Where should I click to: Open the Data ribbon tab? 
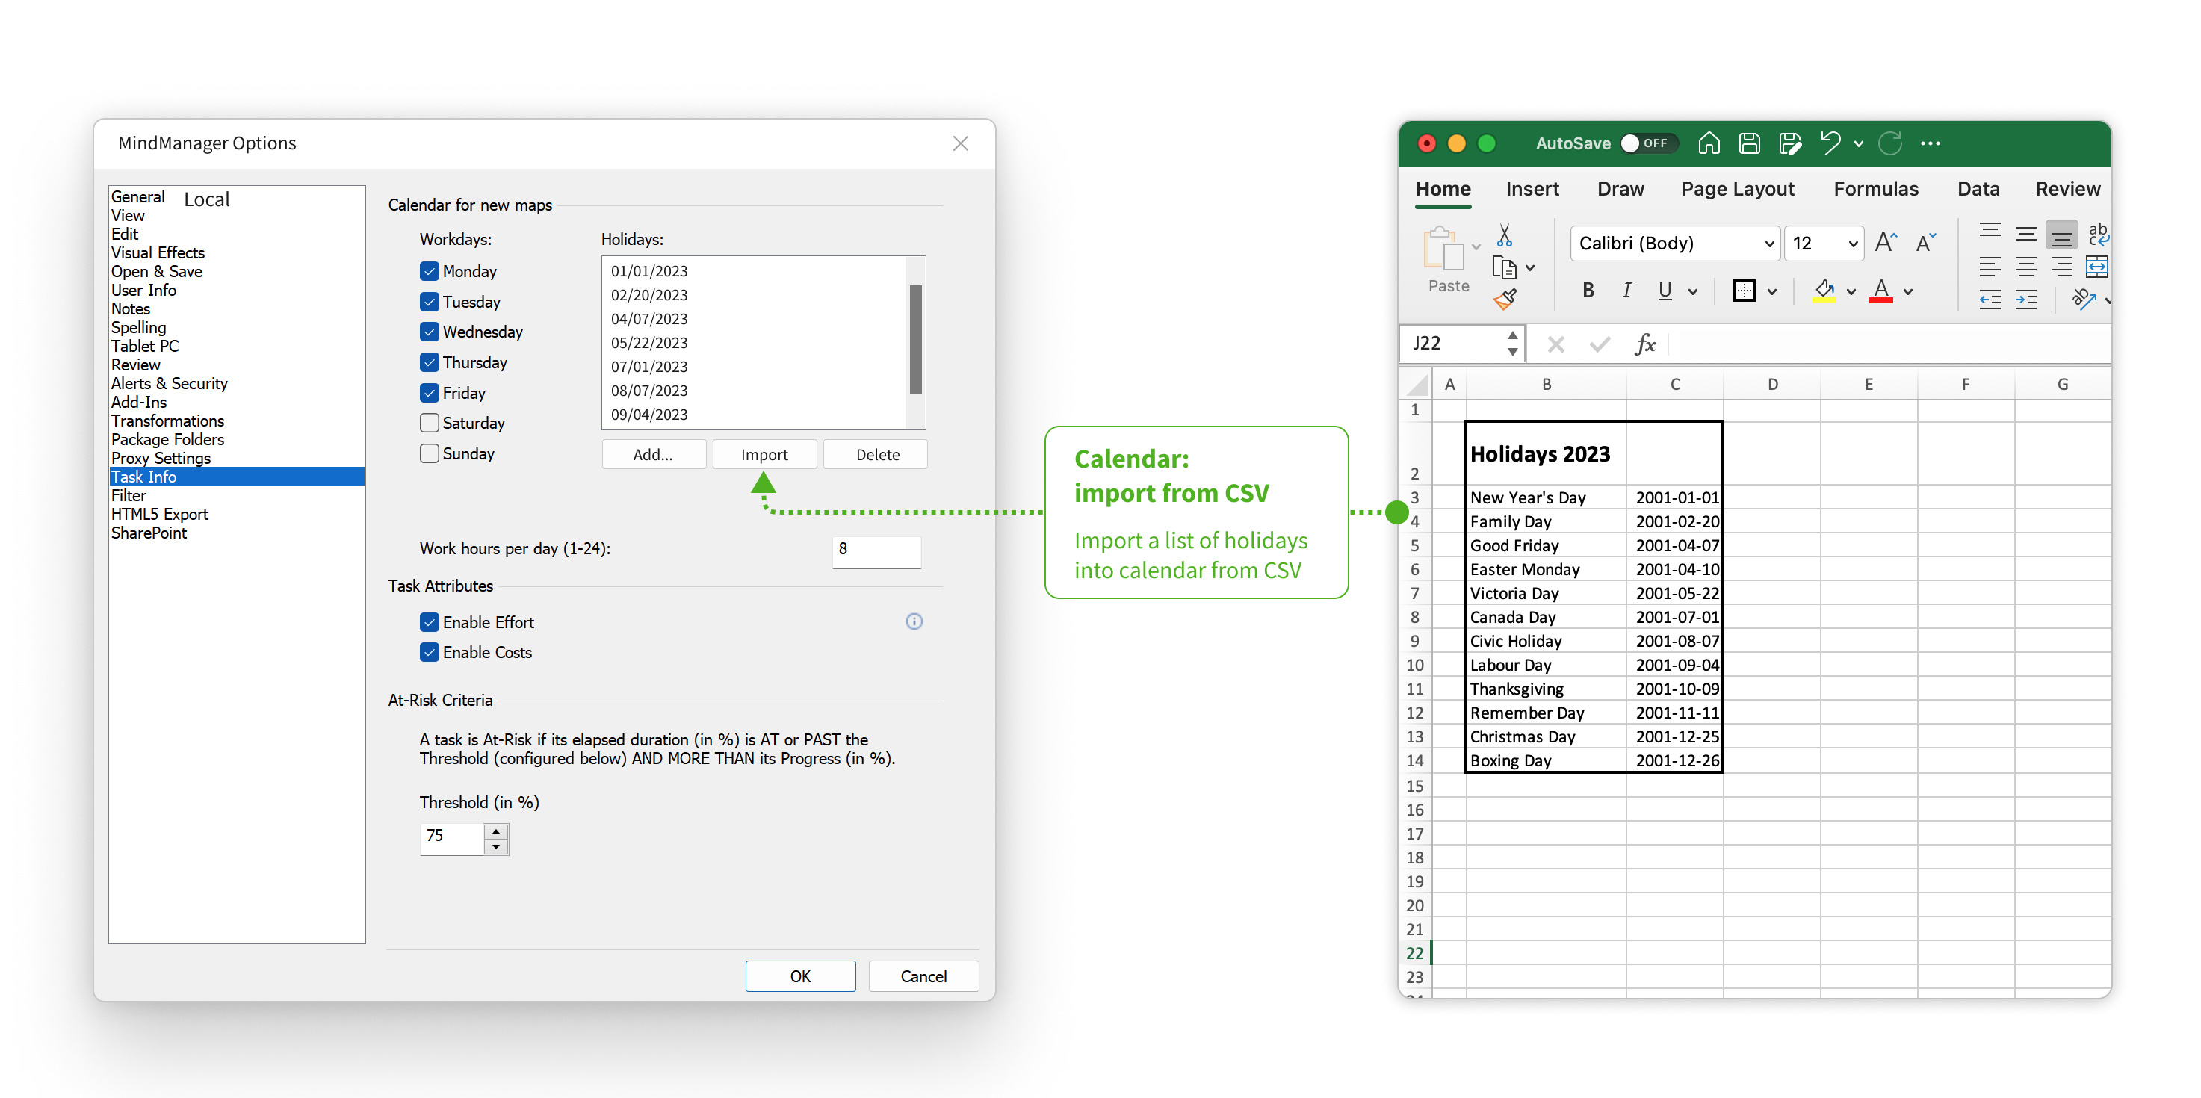(1978, 189)
